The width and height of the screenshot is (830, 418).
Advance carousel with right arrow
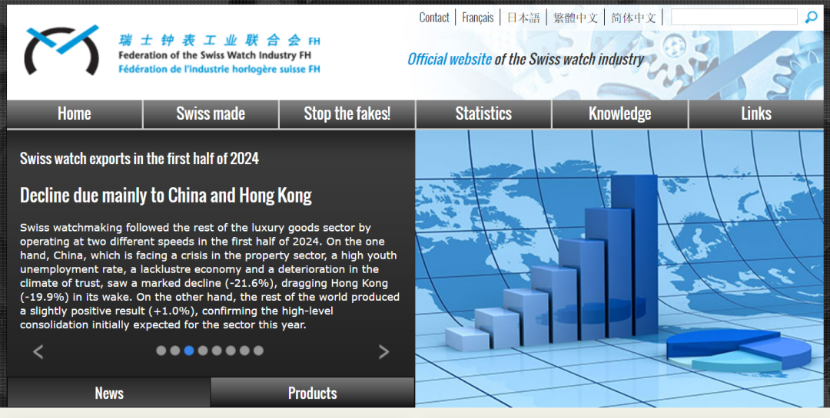[x=383, y=352]
